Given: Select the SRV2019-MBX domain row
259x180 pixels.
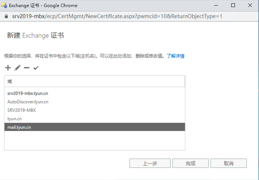Looking at the screenshot, I should coord(95,110).
